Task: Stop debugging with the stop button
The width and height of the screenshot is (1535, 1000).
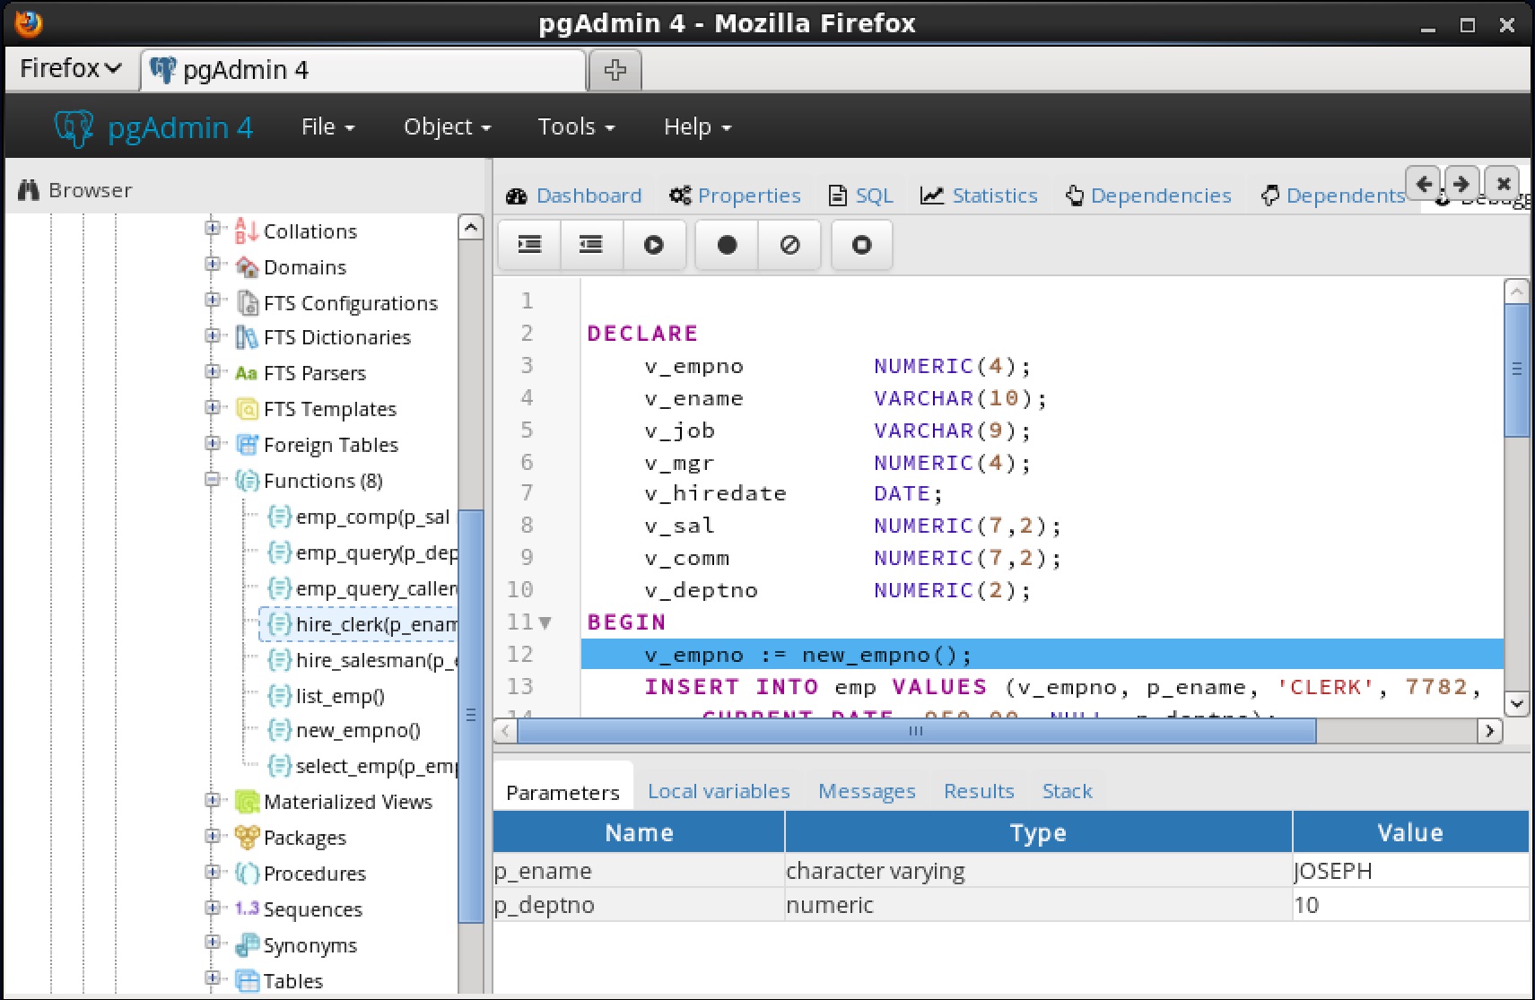Action: coord(861,245)
